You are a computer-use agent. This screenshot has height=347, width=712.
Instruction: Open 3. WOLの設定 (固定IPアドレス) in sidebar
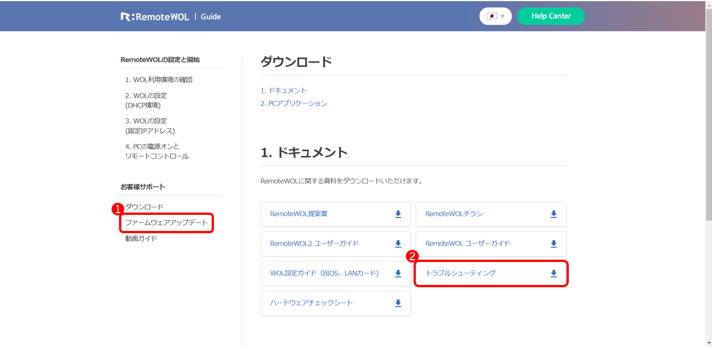point(150,126)
